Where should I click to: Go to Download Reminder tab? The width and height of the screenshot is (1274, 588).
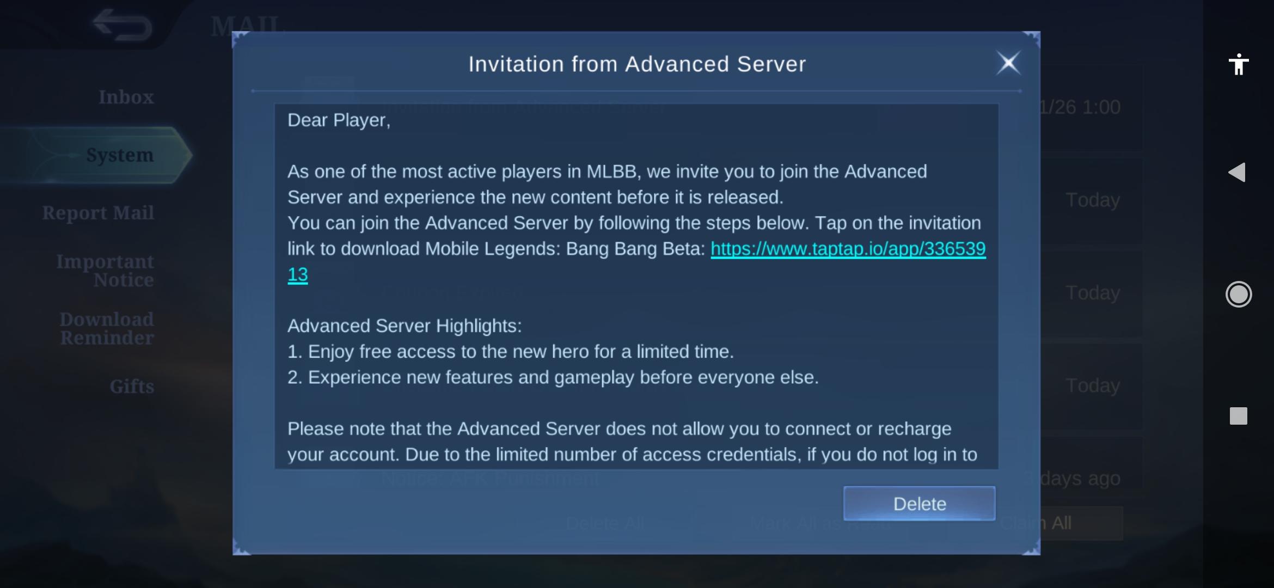coord(107,328)
